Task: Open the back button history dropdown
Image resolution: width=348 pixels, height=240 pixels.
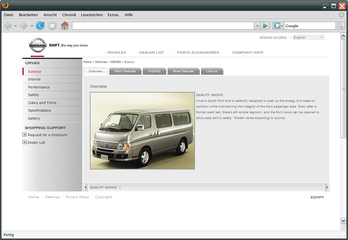Action: coord(15,26)
